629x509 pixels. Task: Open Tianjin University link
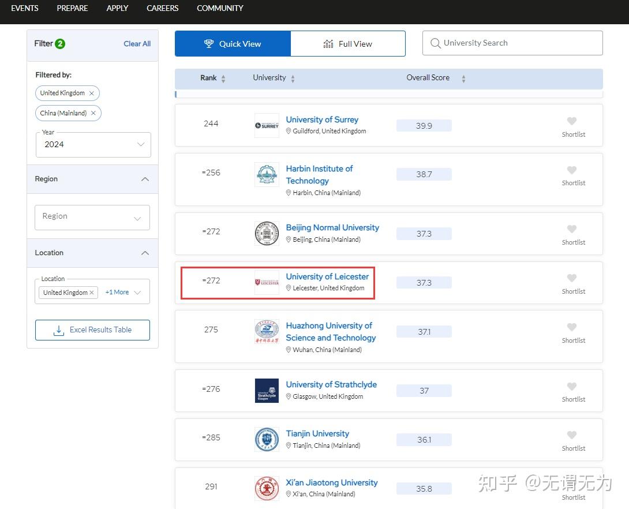tap(317, 433)
